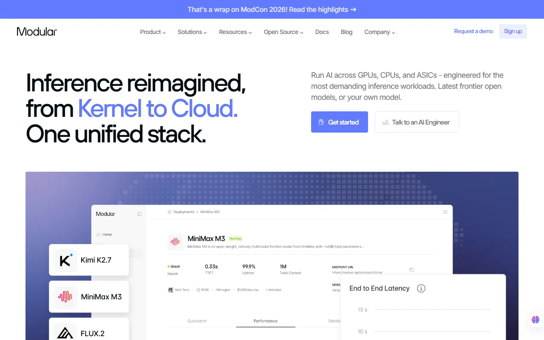The width and height of the screenshot is (544, 340).
Task: Click the 0.33s TTFT value
Action: click(x=211, y=266)
